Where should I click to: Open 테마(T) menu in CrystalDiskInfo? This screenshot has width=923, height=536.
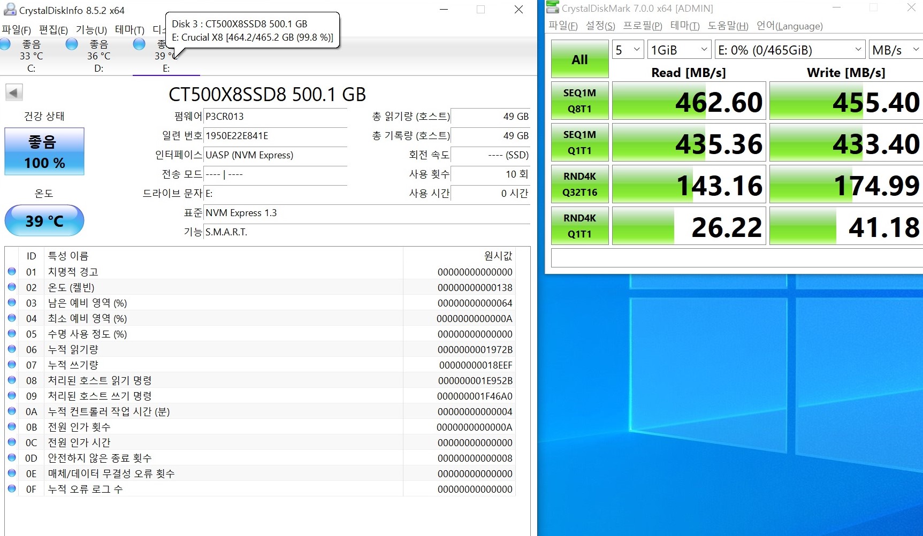(x=130, y=30)
